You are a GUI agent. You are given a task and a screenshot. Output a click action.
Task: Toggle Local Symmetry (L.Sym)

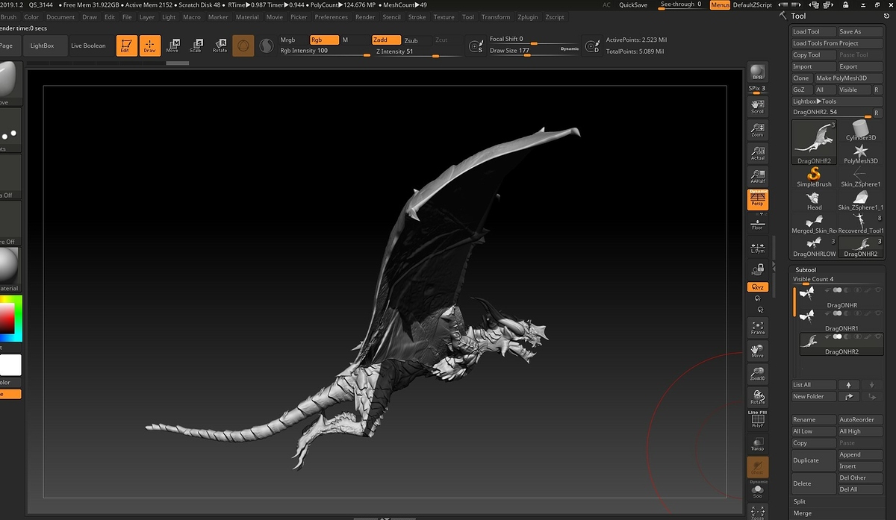(x=758, y=247)
